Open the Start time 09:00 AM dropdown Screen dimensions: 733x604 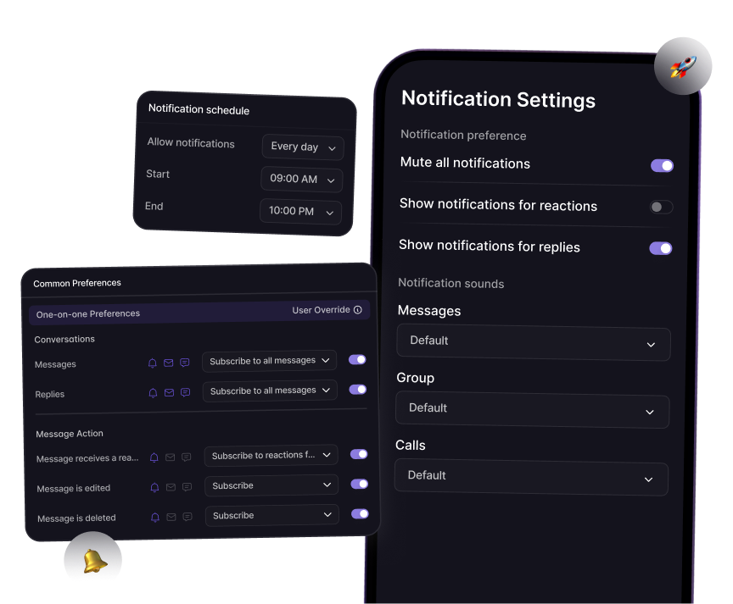click(x=301, y=180)
